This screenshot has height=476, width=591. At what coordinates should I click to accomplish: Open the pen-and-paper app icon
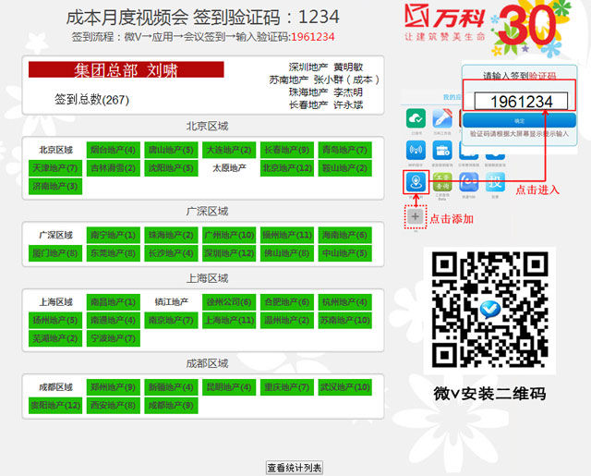tap(443, 119)
